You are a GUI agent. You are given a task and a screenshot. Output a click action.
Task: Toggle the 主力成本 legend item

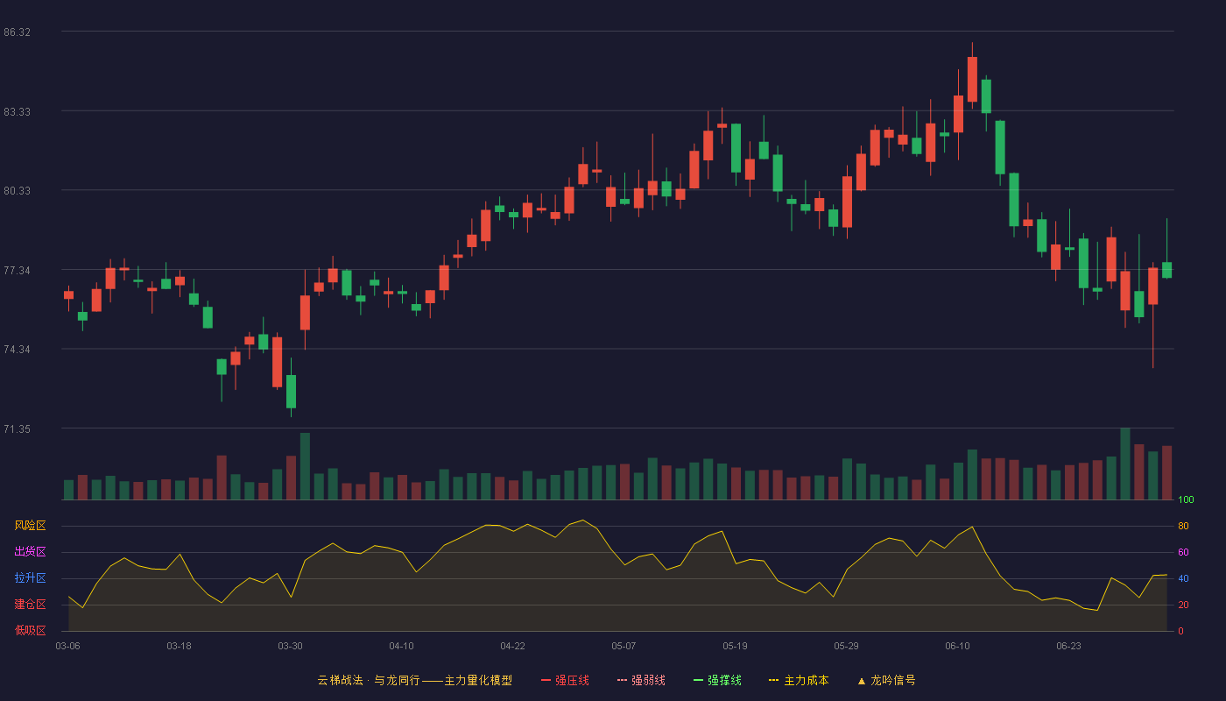pos(799,680)
